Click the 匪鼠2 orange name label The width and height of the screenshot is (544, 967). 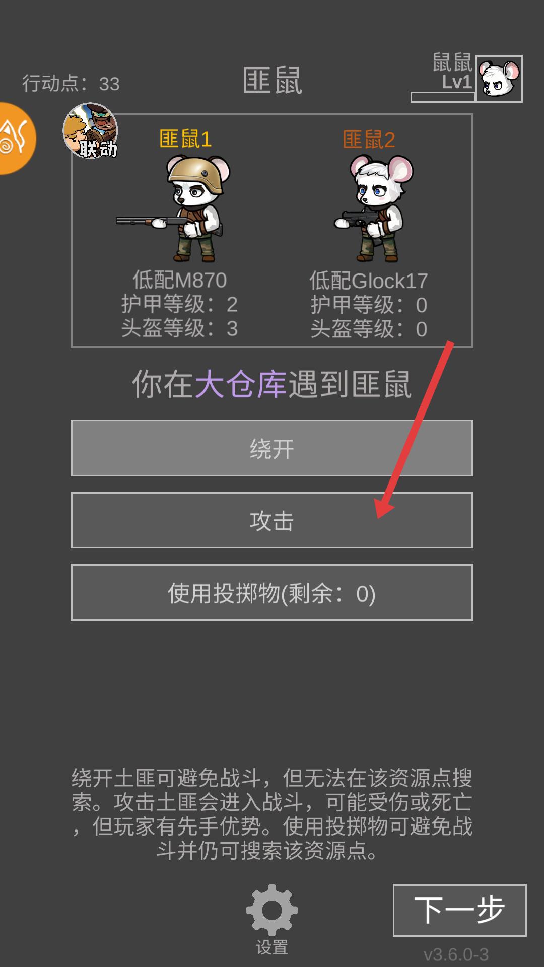(x=369, y=140)
